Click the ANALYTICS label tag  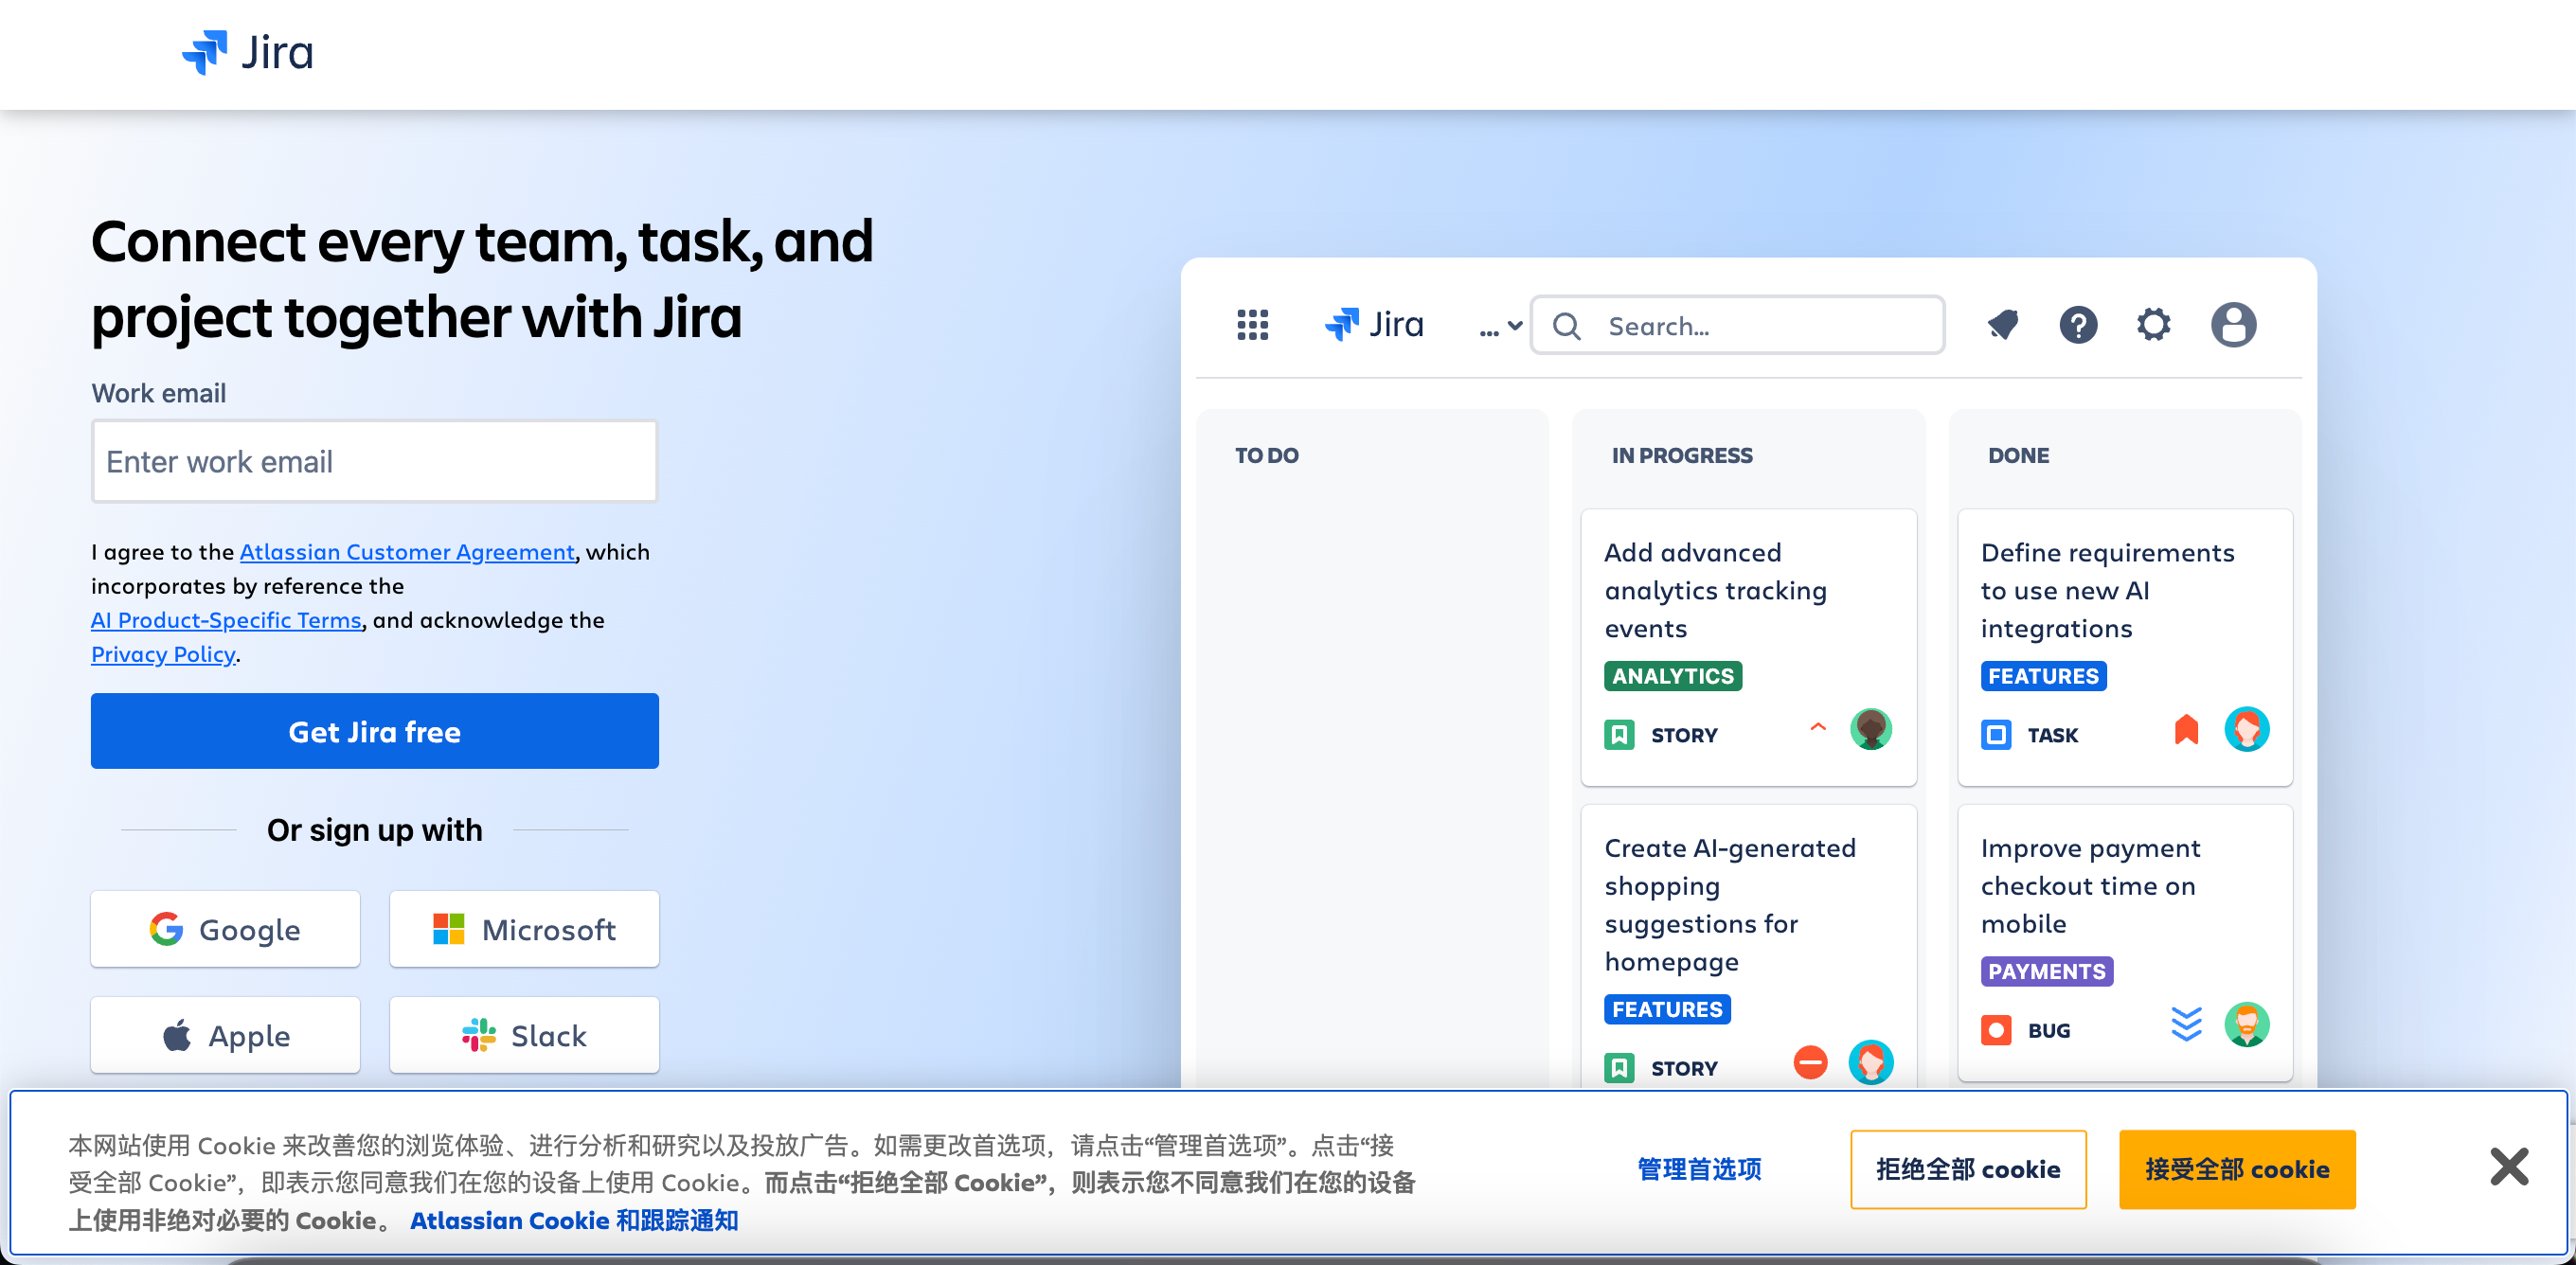pos(1672,676)
